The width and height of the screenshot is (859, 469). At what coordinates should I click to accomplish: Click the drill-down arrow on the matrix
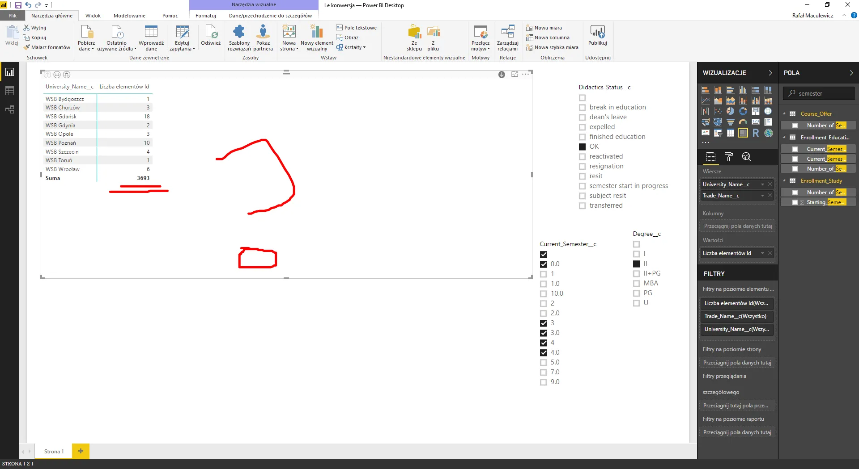(502, 75)
